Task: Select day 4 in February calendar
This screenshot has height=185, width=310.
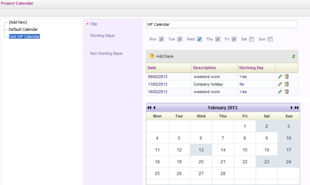Action: point(157,138)
